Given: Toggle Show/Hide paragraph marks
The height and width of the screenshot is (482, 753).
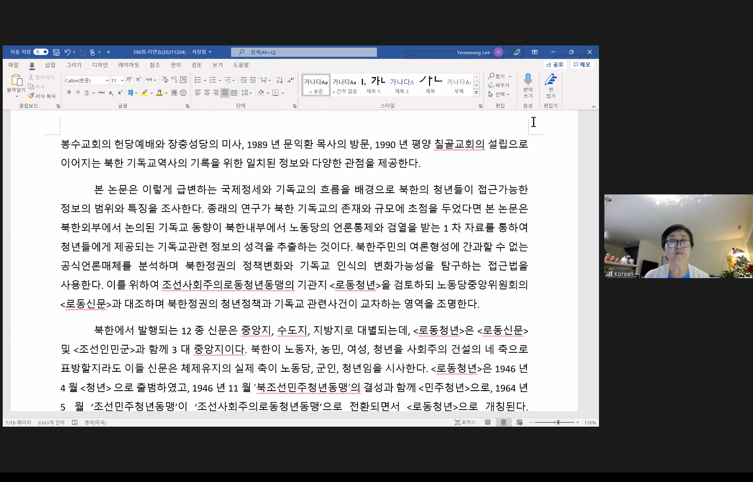Looking at the screenshot, I should pos(291,80).
